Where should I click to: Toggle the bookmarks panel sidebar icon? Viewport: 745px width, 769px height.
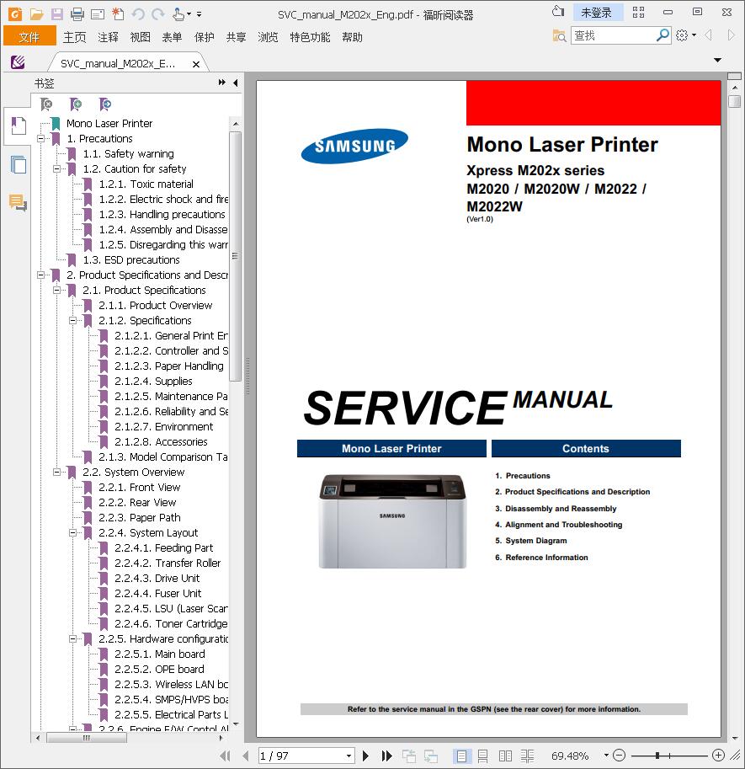coord(19,126)
